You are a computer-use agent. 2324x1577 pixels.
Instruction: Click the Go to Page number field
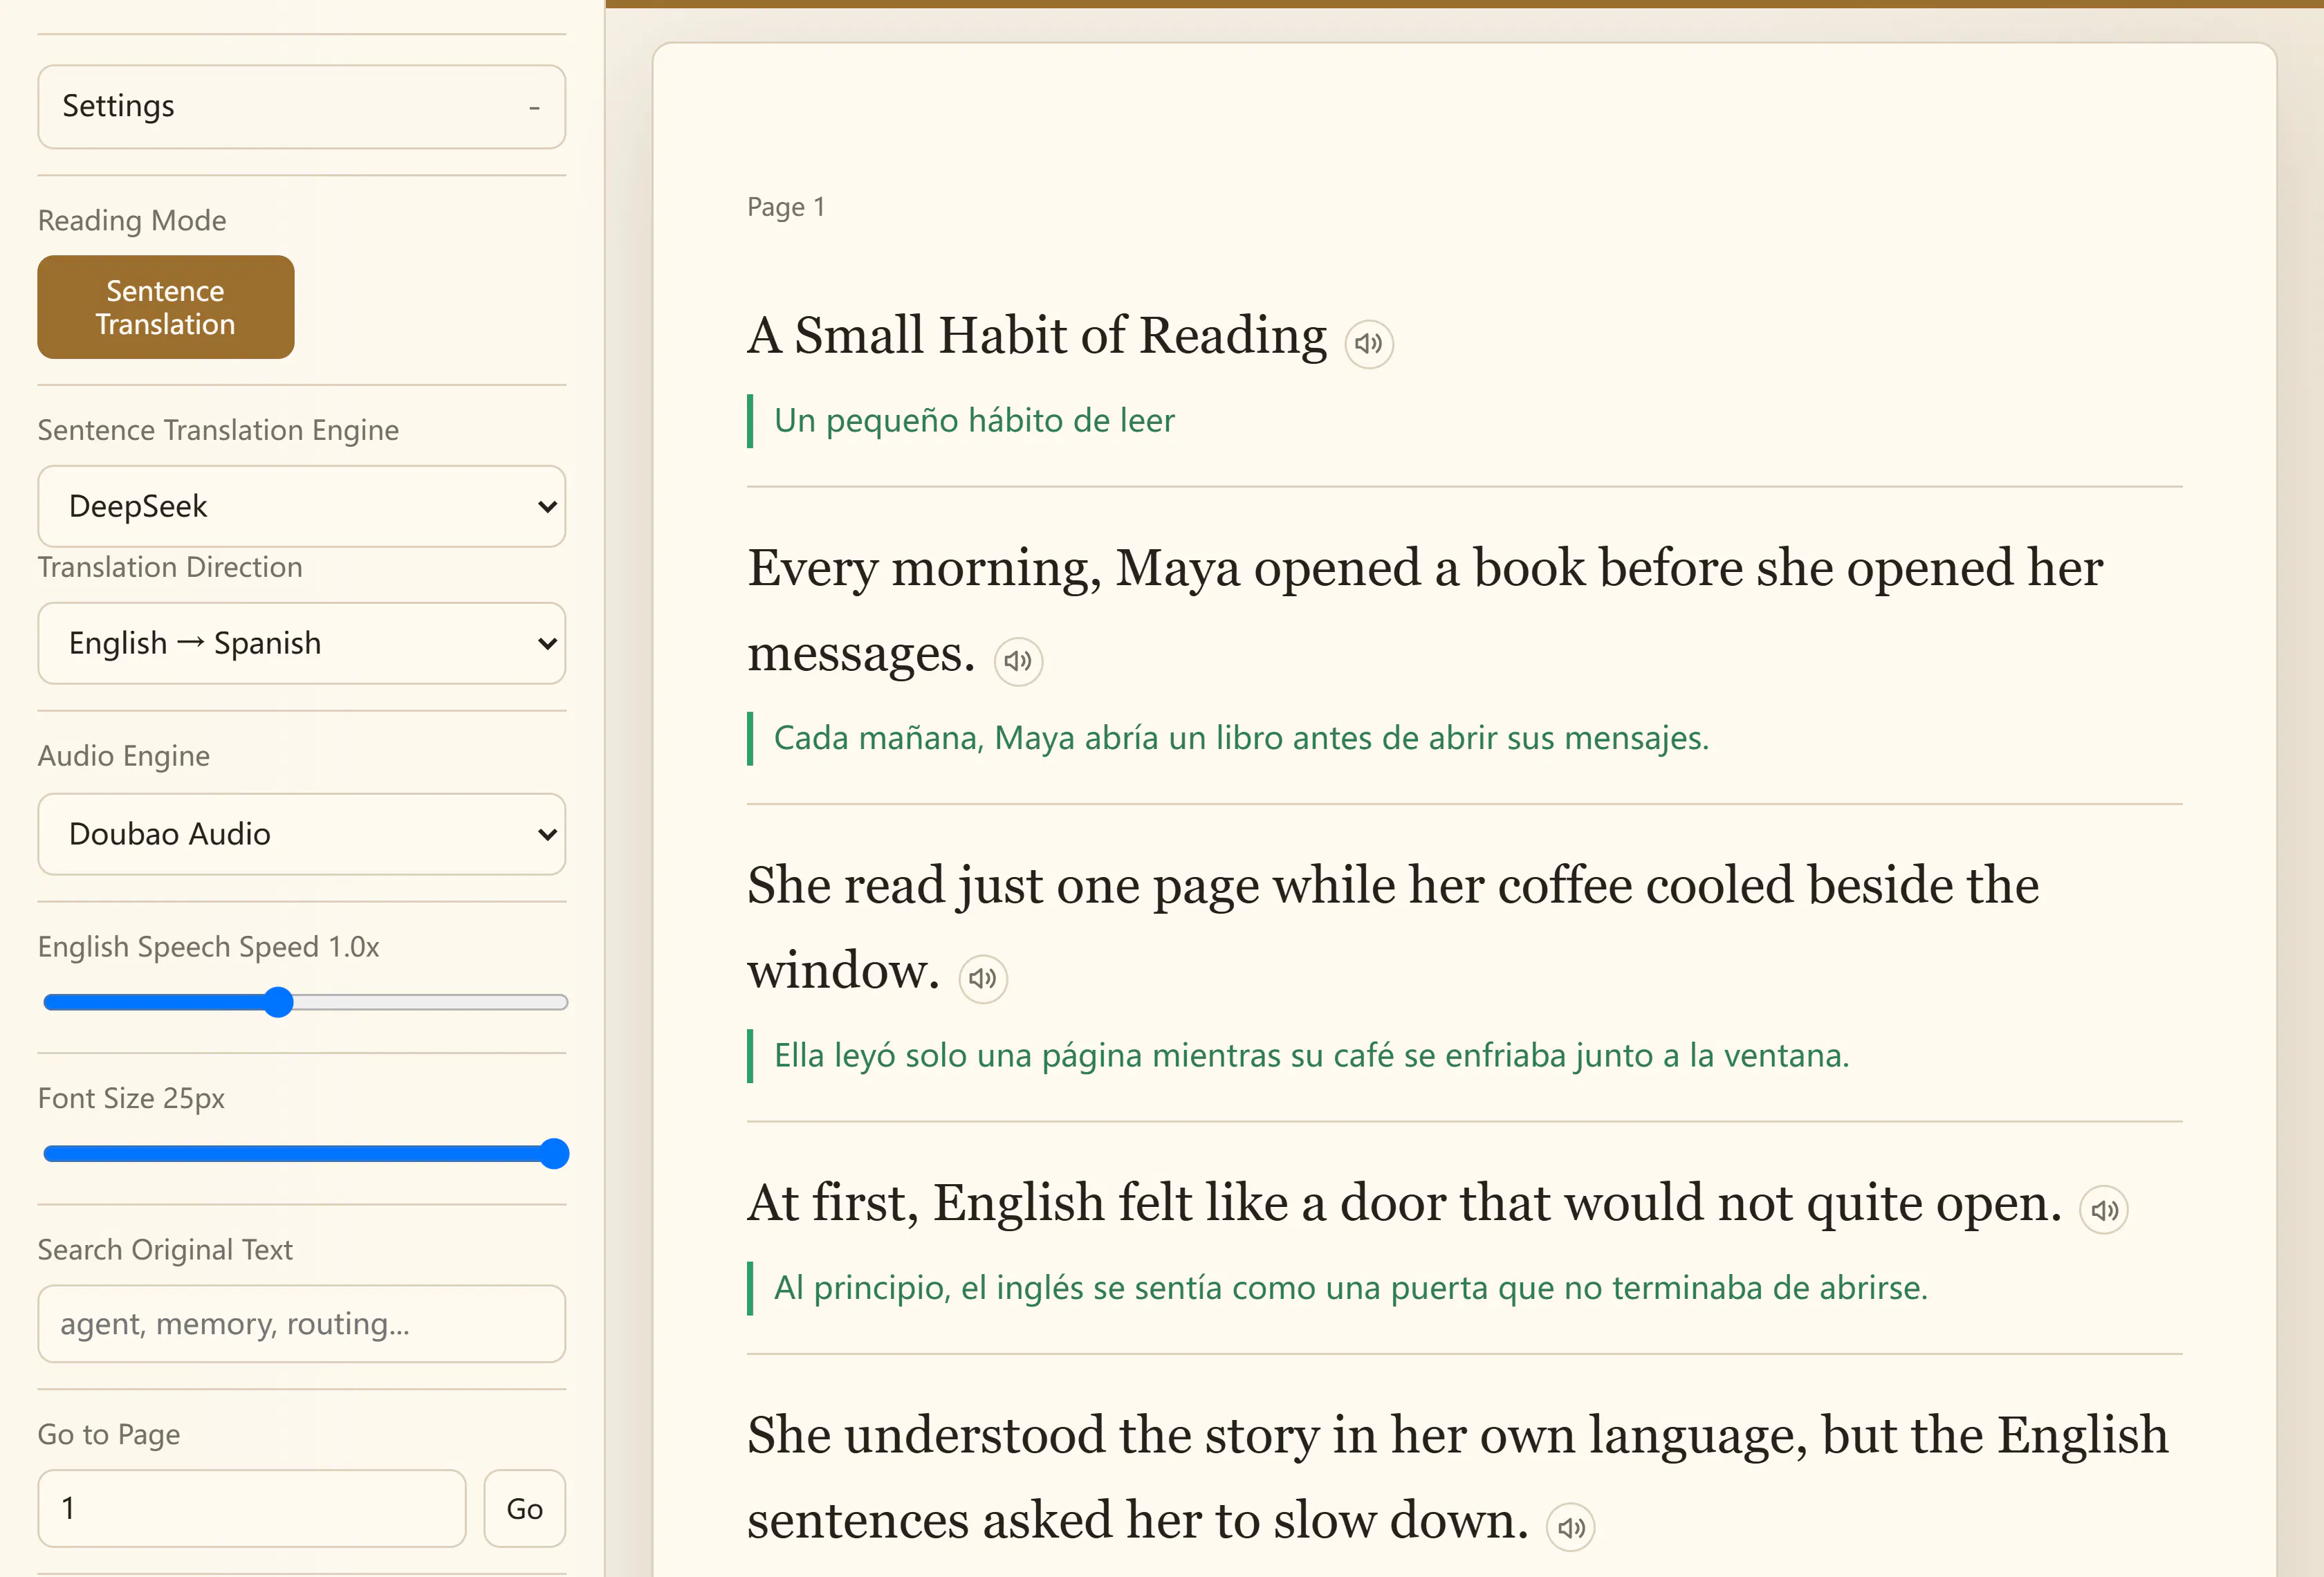(x=252, y=1508)
